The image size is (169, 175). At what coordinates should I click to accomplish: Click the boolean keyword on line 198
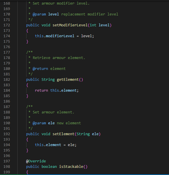coord(49,167)
